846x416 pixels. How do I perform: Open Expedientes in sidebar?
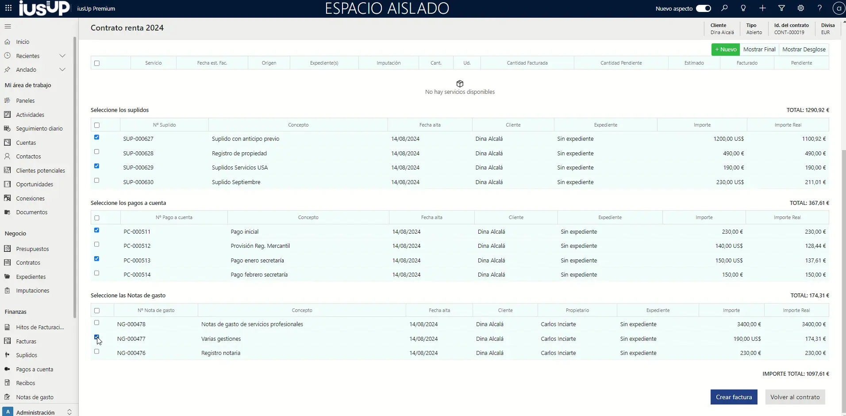(31, 277)
